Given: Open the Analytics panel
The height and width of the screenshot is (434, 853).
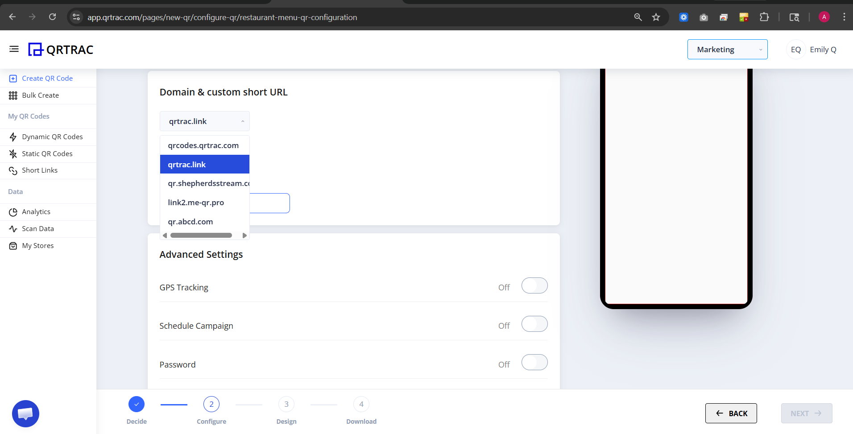Looking at the screenshot, I should pyautogui.click(x=36, y=211).
